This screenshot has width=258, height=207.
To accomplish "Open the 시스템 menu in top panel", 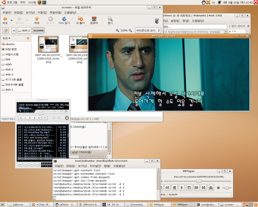I will 32,2.
